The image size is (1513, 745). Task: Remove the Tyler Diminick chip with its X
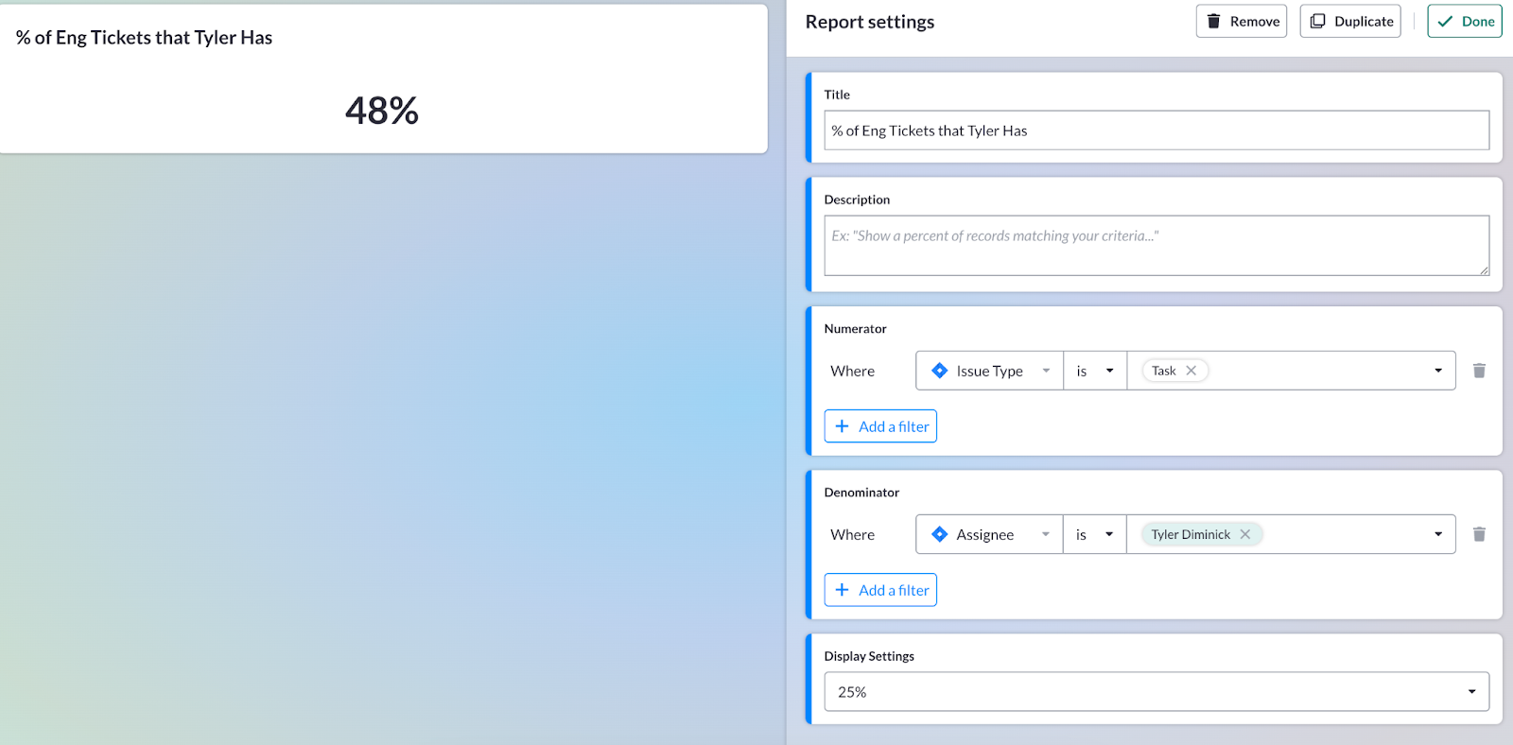1246,533
